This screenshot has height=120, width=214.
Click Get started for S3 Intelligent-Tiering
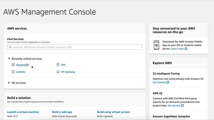159,82
